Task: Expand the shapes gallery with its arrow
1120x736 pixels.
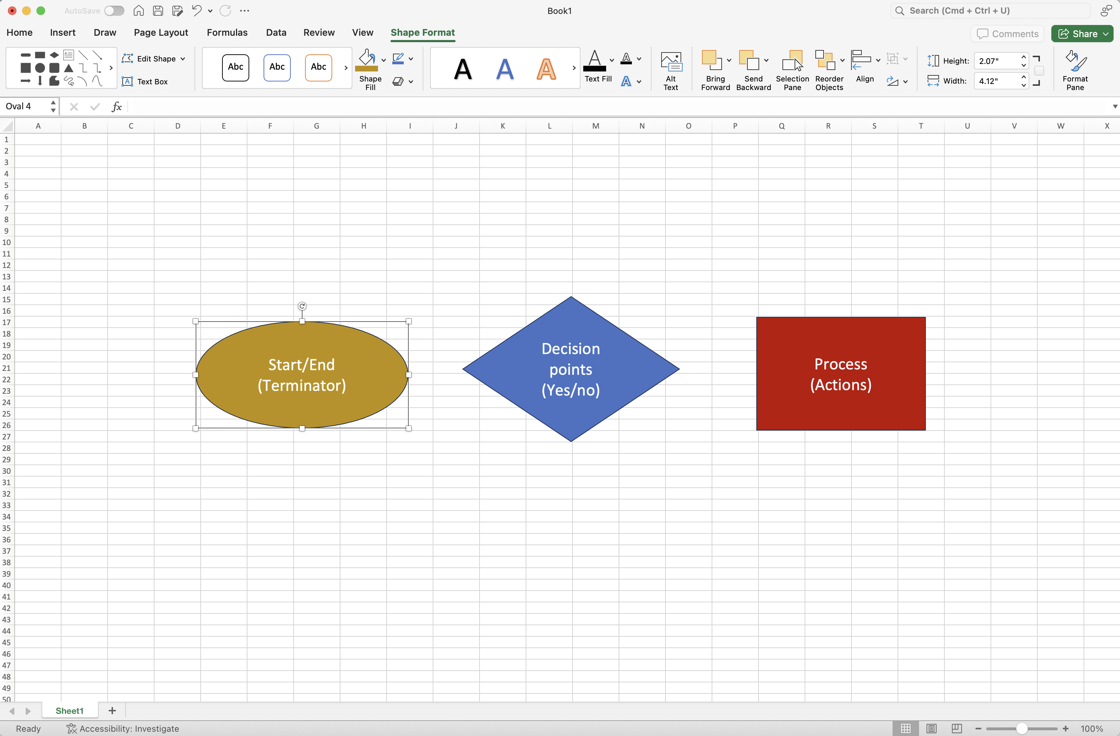Action: (111, 68)
